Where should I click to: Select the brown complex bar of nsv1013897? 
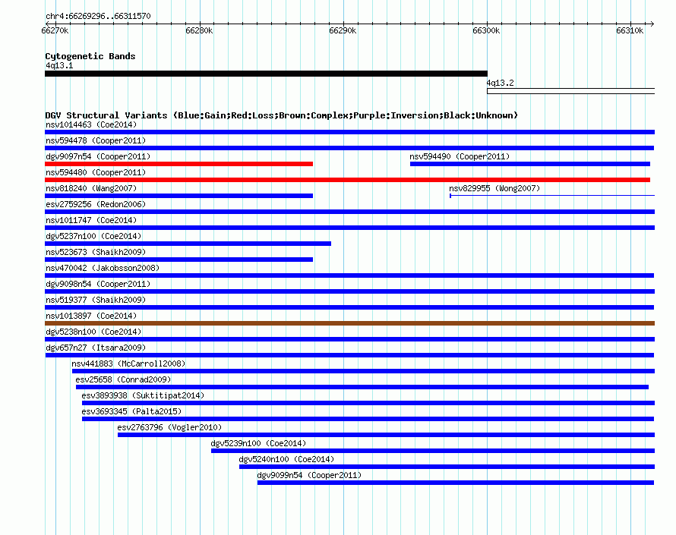(x=349, y=323)
